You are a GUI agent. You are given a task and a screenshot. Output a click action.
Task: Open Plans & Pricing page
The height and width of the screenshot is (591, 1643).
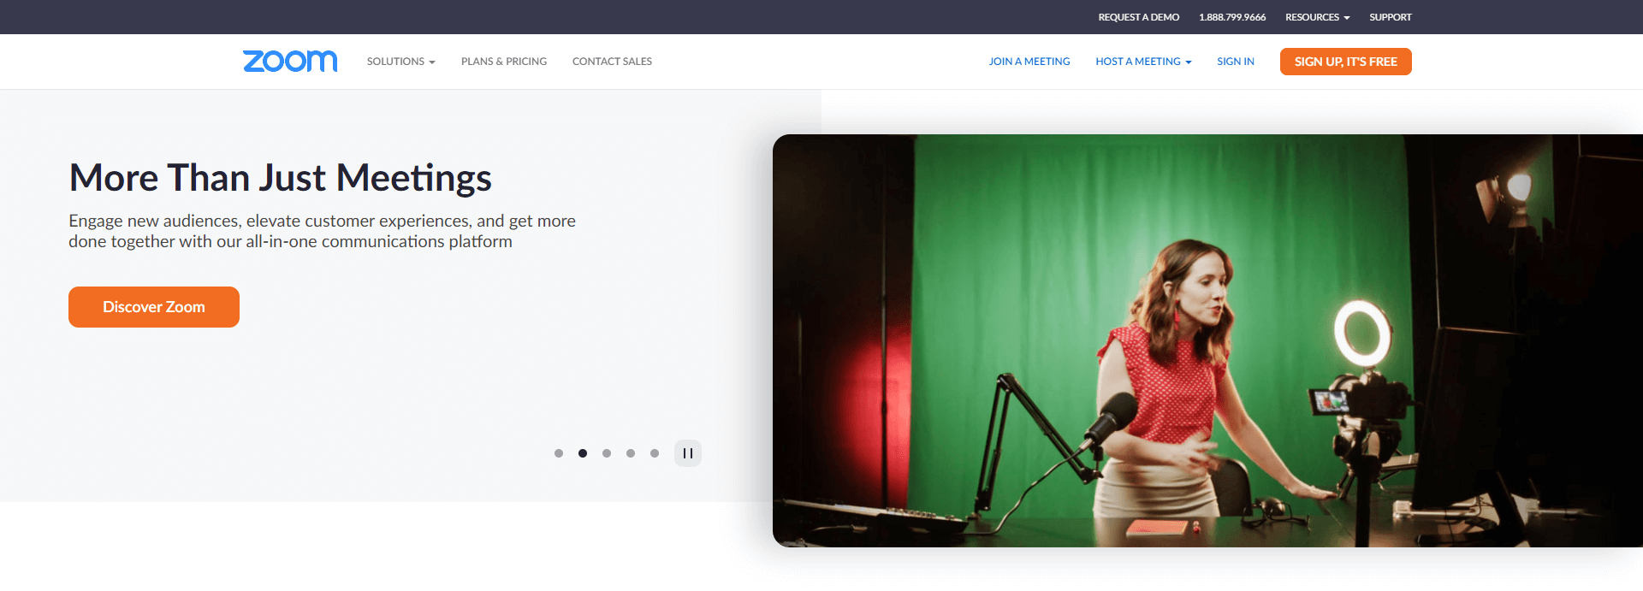(x=504, y=62)
